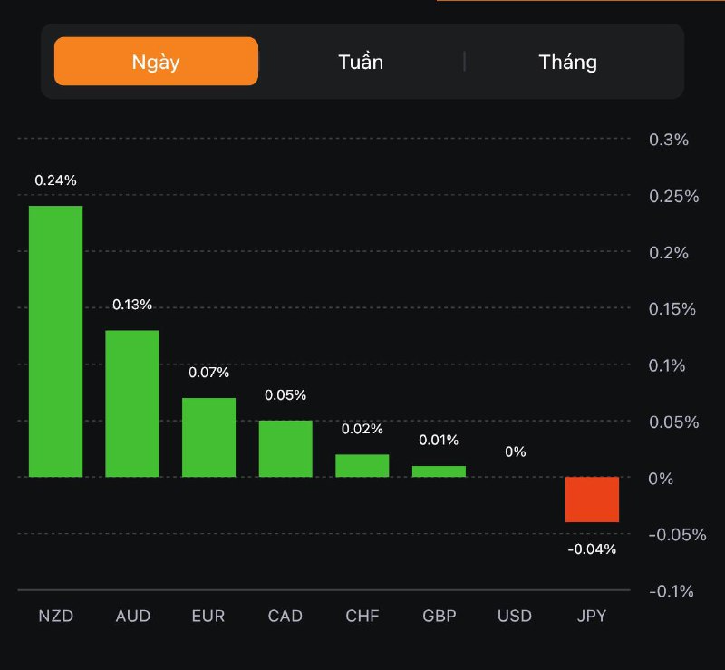Tap the green EUR bar

pos(208,437)
